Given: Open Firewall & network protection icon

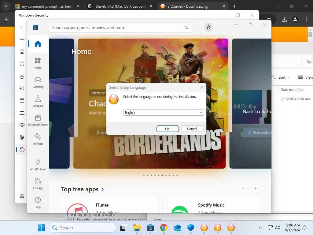Looking at the screenshot, I should point(22,88).
